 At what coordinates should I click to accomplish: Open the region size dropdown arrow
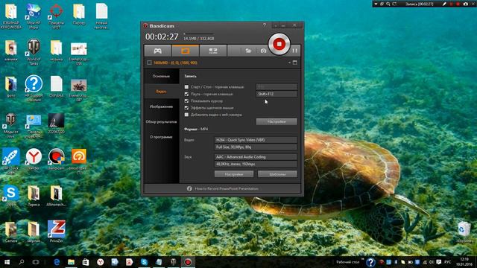(x=289, y=63)
